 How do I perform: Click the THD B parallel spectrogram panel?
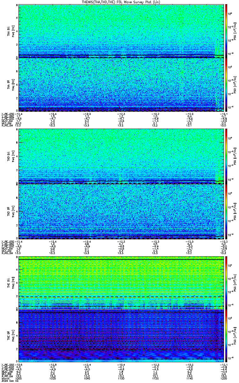pos(121,211)
